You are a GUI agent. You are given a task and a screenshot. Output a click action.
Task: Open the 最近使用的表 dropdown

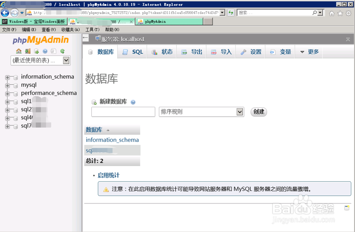click(40, 60)
